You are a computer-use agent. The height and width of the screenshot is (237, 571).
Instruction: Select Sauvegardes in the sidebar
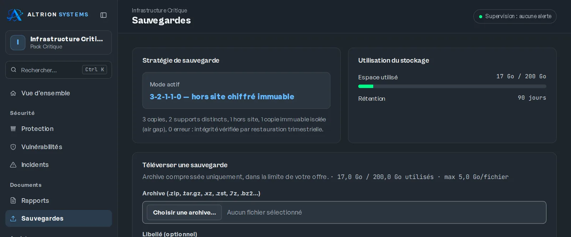pyautogui.click(x=59, y=218)
